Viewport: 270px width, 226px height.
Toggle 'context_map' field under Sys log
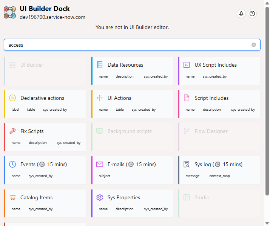(x=219, y=176)
